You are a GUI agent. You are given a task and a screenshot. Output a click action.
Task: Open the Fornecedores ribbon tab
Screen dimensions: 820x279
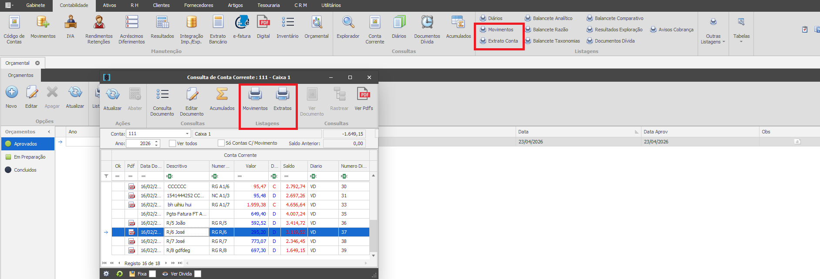[199, 5]
